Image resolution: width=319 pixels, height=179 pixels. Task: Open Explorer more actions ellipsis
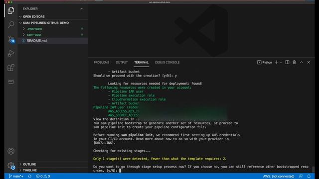(x=81, y=9)
